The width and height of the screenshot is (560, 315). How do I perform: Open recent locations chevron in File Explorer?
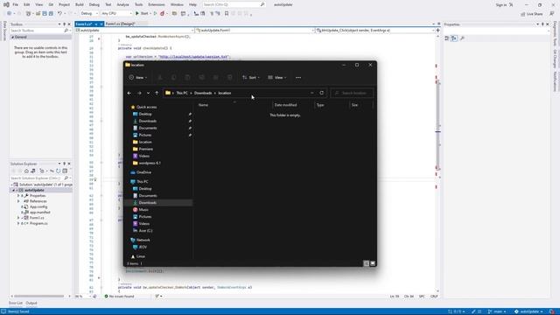148,94
